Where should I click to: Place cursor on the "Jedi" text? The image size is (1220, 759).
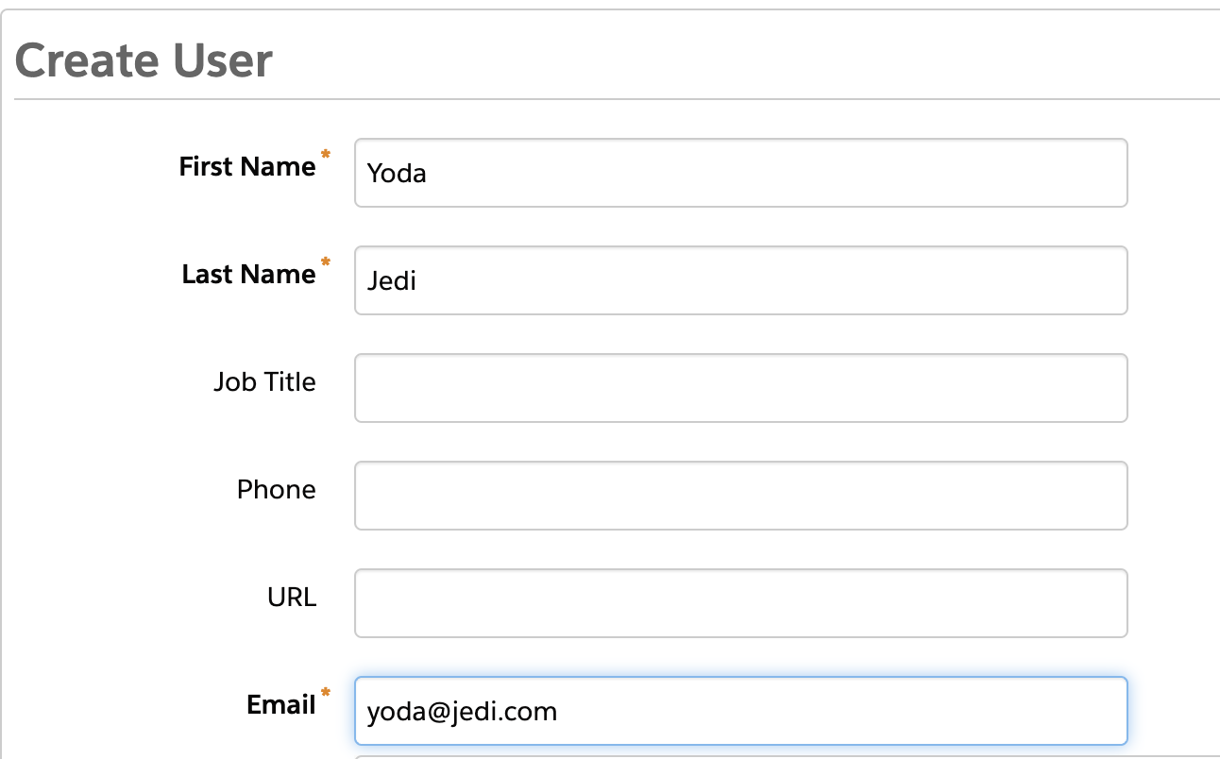[392, 281]
